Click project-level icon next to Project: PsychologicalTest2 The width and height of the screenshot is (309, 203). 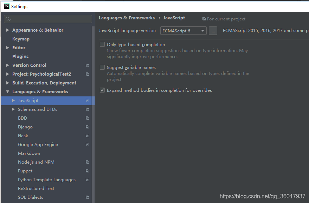[x=87, y=74]
